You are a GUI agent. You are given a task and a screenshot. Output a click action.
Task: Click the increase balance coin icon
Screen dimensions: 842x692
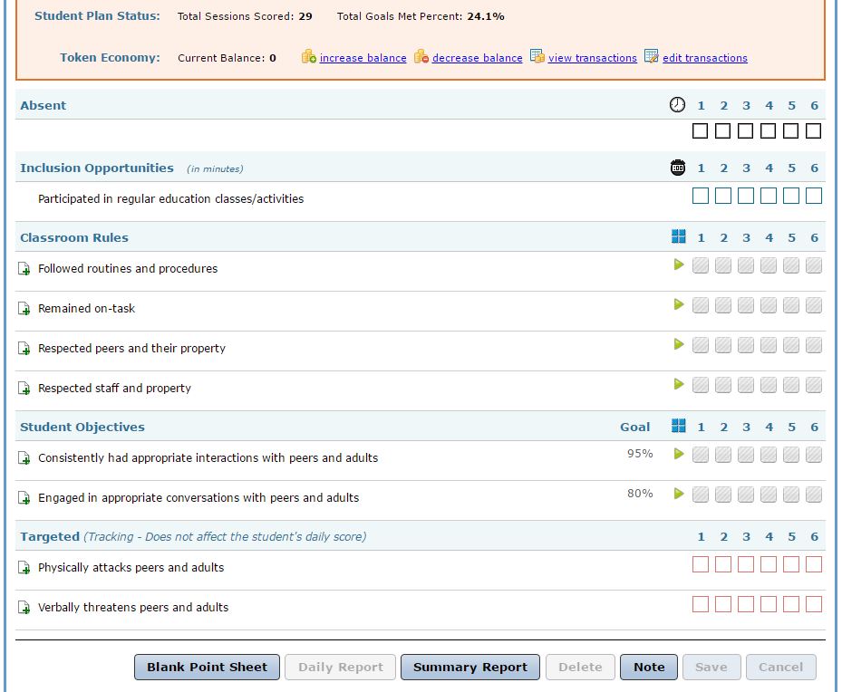pyautogui.click(x=307, y=57)
